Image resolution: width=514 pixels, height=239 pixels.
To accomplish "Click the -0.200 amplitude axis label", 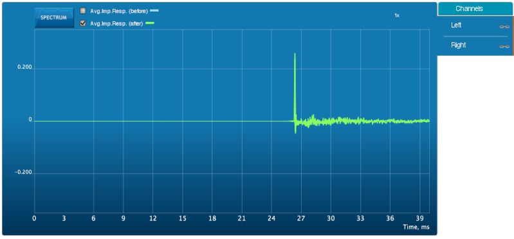I will pos(24,173).
